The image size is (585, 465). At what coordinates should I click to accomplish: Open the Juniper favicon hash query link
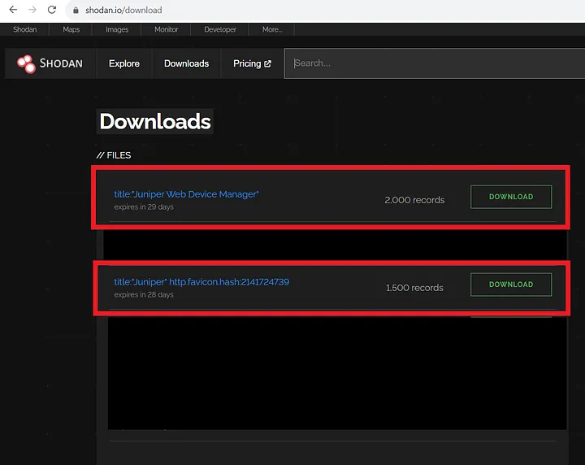pyautogui.click(x=201, y=282)
